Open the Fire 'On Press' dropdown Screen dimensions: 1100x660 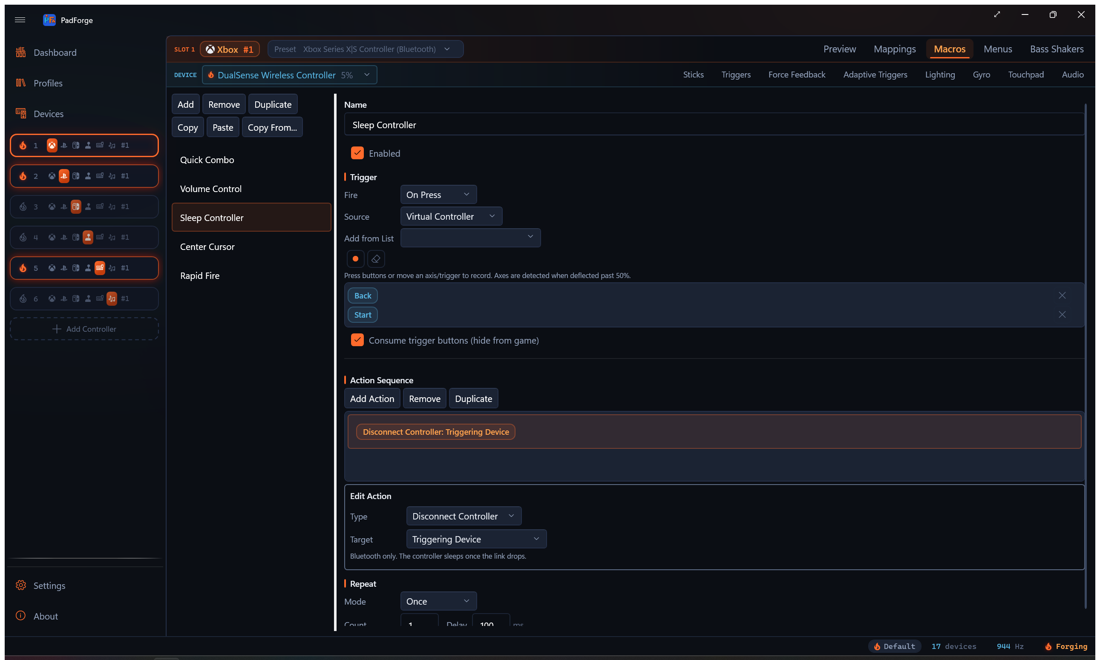click(x=438, y=195)
